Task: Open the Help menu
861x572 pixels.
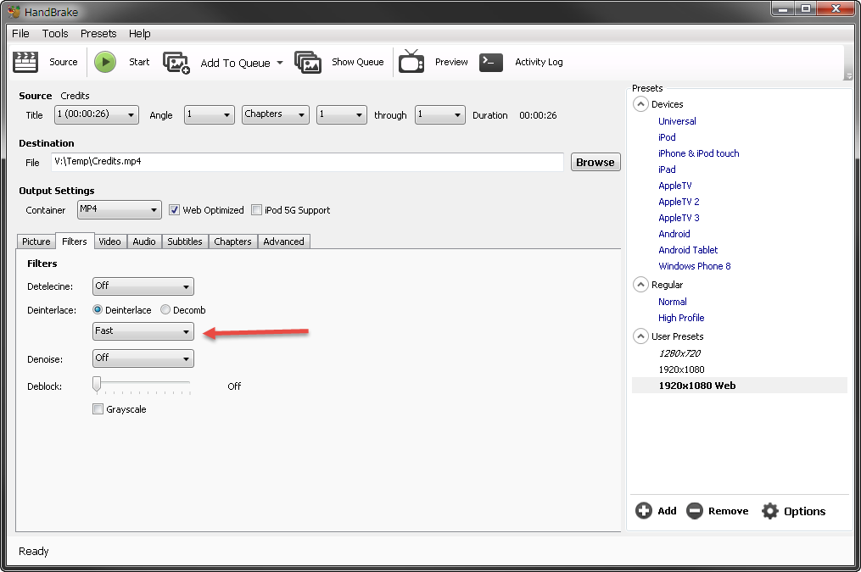Action: pyautogui.click(x=139, y=33)
